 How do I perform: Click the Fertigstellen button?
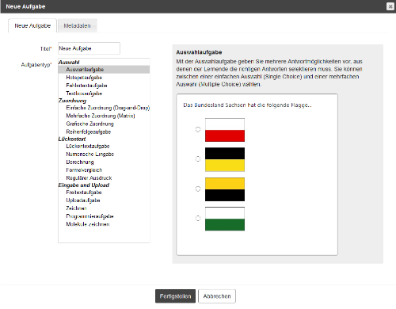tap(175, 296)
